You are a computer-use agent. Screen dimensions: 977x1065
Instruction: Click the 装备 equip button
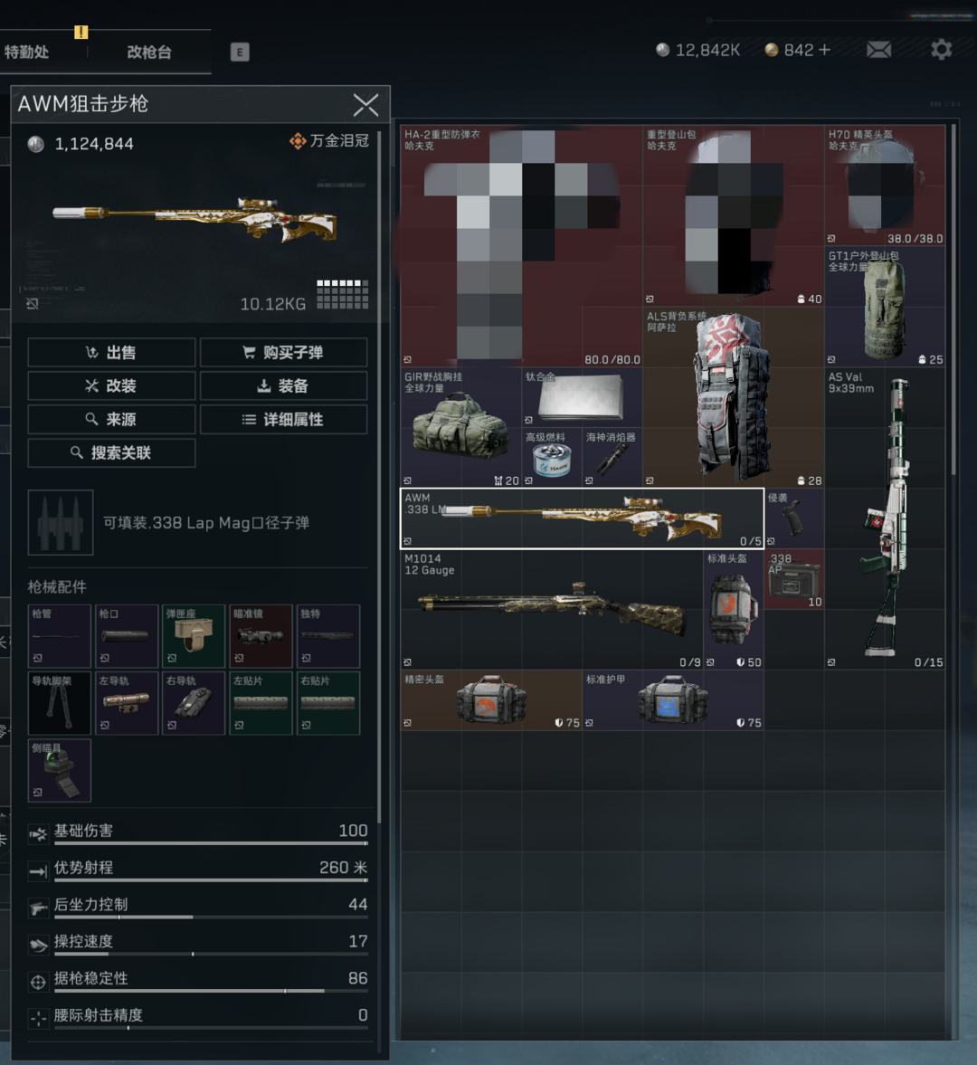tap(284, 385)
